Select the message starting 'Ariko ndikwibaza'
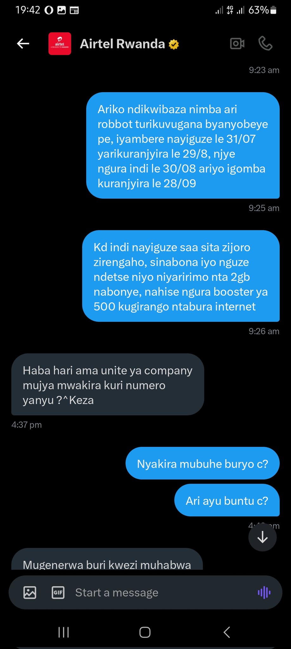The height and width of the screenshot is (649, 291). (x=183, y=145)
